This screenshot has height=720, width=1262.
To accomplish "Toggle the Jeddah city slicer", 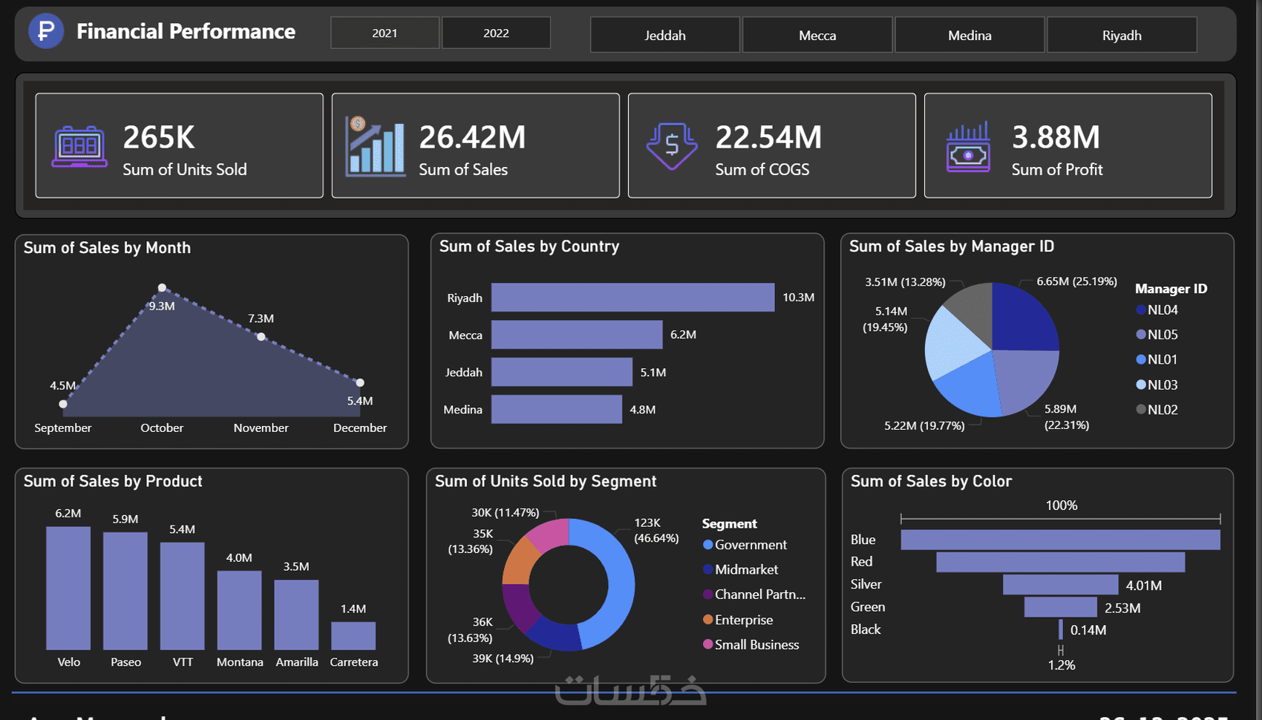I will pos(665,35).
